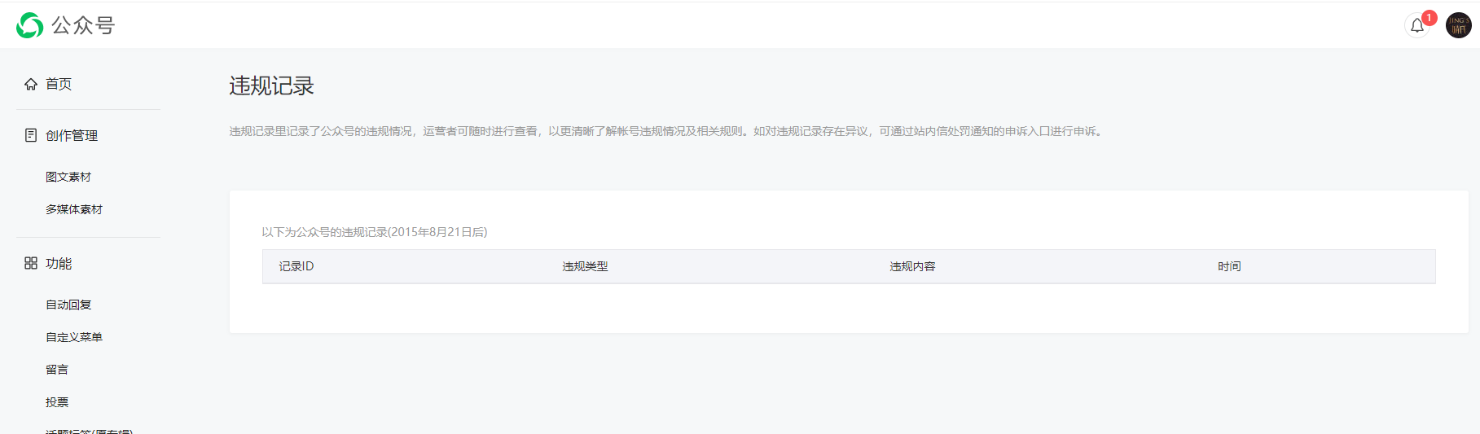Screen dimensions: 1480x434
Task: Click the green WeChat Official Account logo
Action: click(30, 26)
